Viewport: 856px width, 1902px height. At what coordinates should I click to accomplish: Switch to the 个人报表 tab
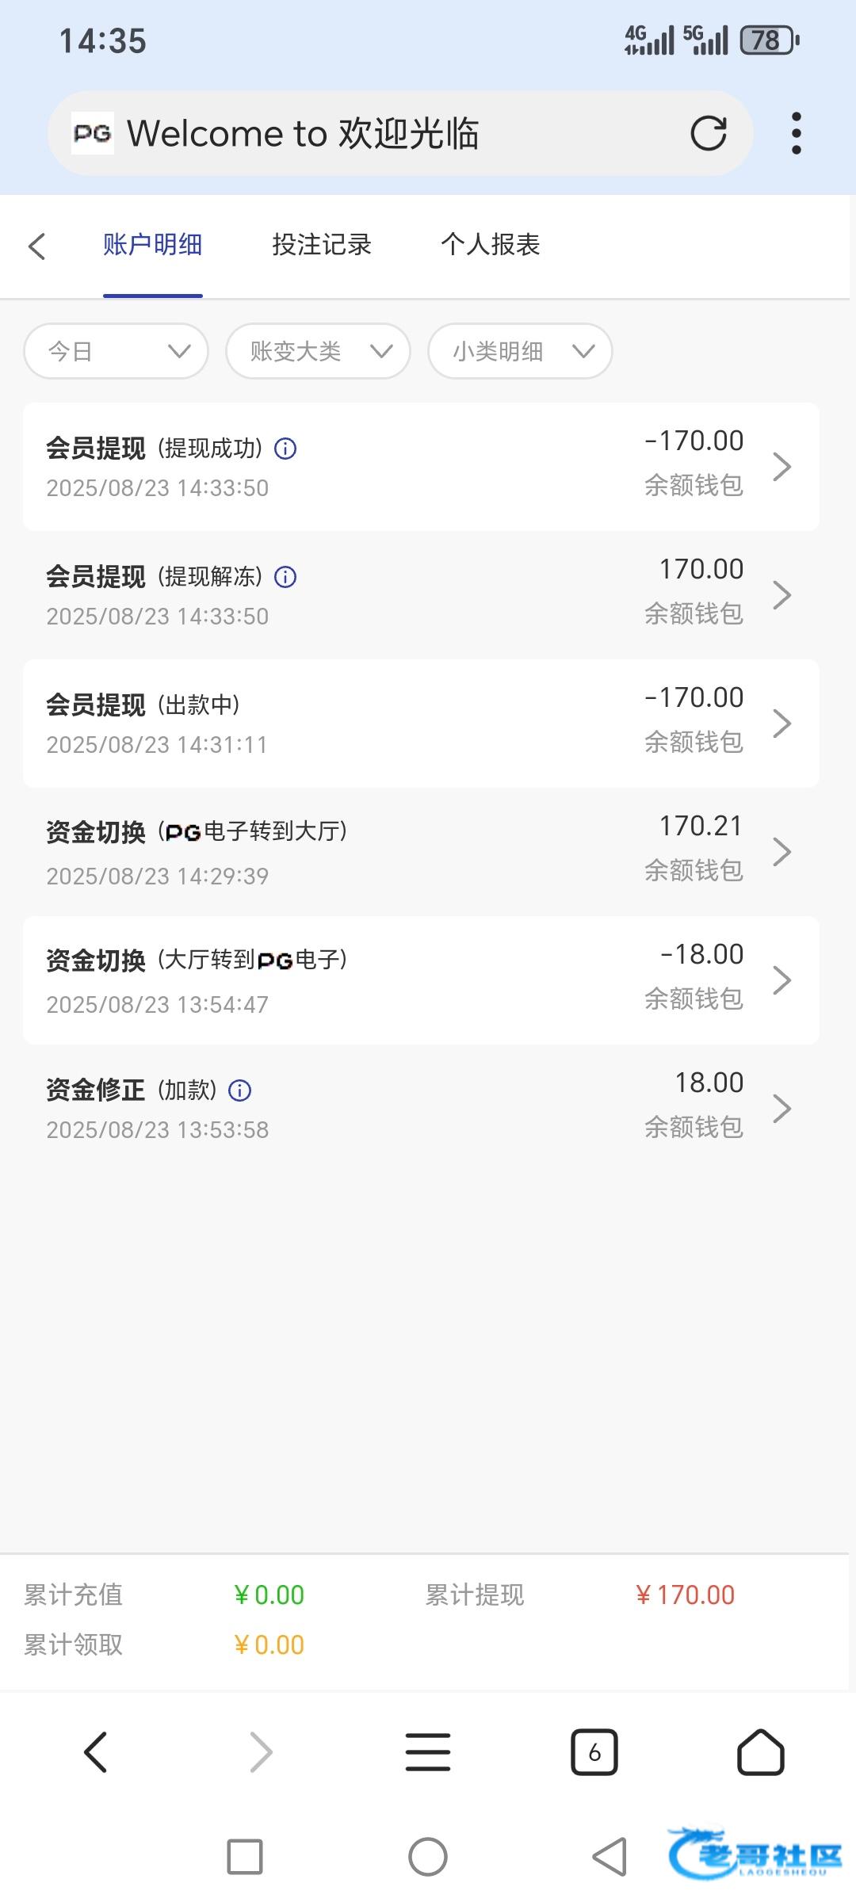[x=491, y=245]
